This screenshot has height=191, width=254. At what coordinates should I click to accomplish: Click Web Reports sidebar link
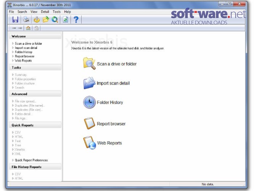click(23, 60)
